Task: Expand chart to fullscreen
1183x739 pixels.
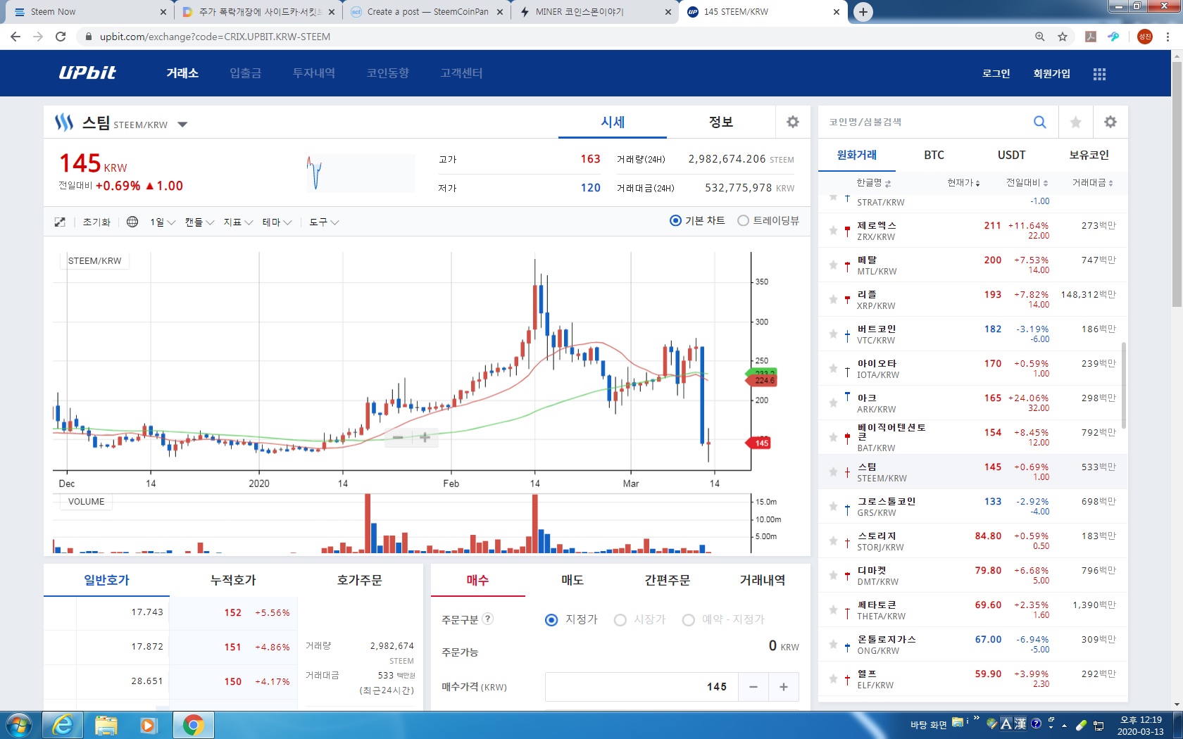Action: pos(60,222)
